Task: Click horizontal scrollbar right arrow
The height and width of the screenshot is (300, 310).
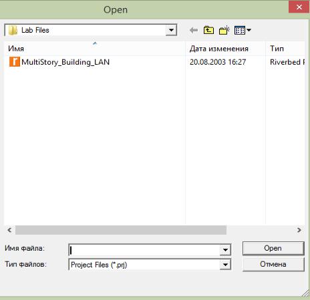Action: [299, 230]
